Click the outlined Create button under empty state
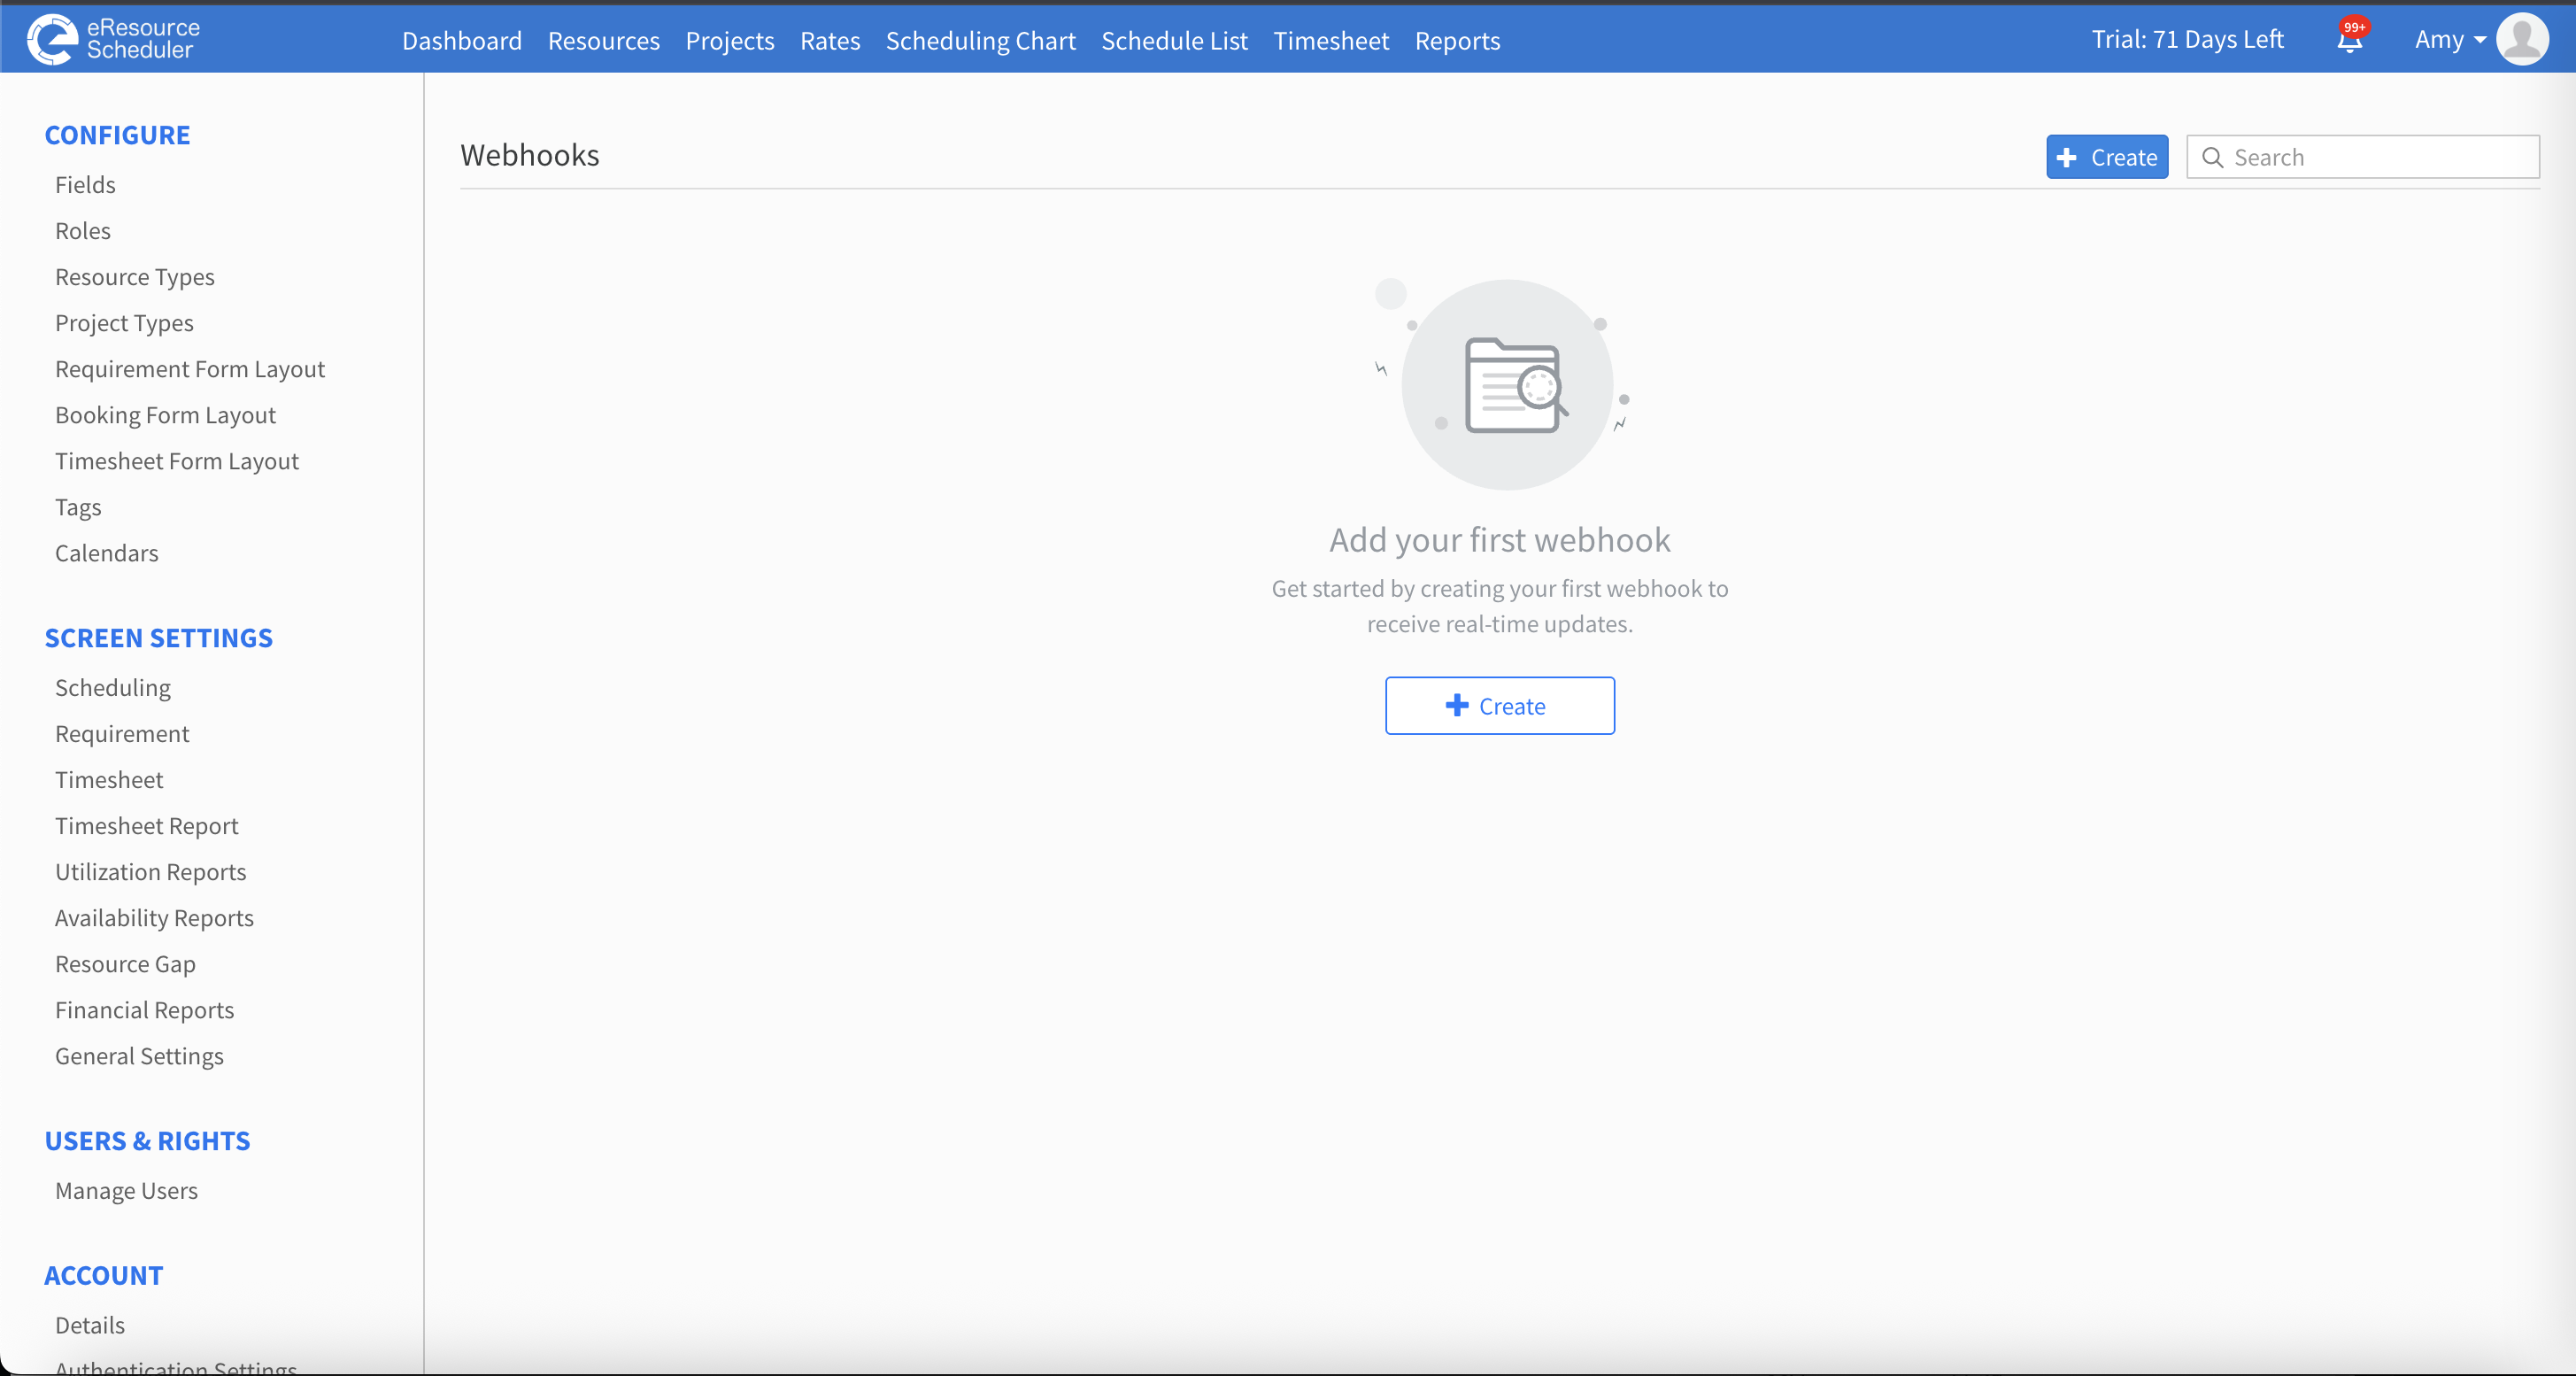 click(x=1499, y=706)
